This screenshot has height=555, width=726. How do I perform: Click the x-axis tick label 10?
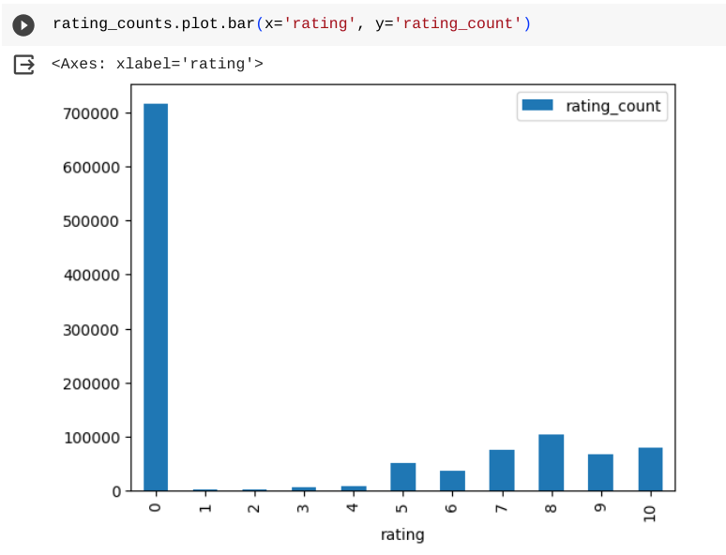pos(650,509)
